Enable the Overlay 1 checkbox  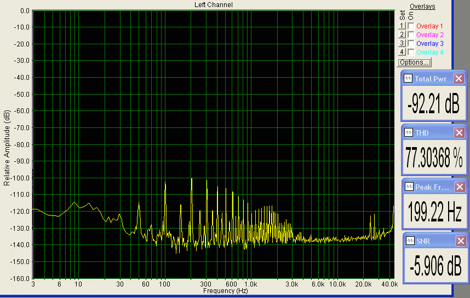click(x=411, y=26)
